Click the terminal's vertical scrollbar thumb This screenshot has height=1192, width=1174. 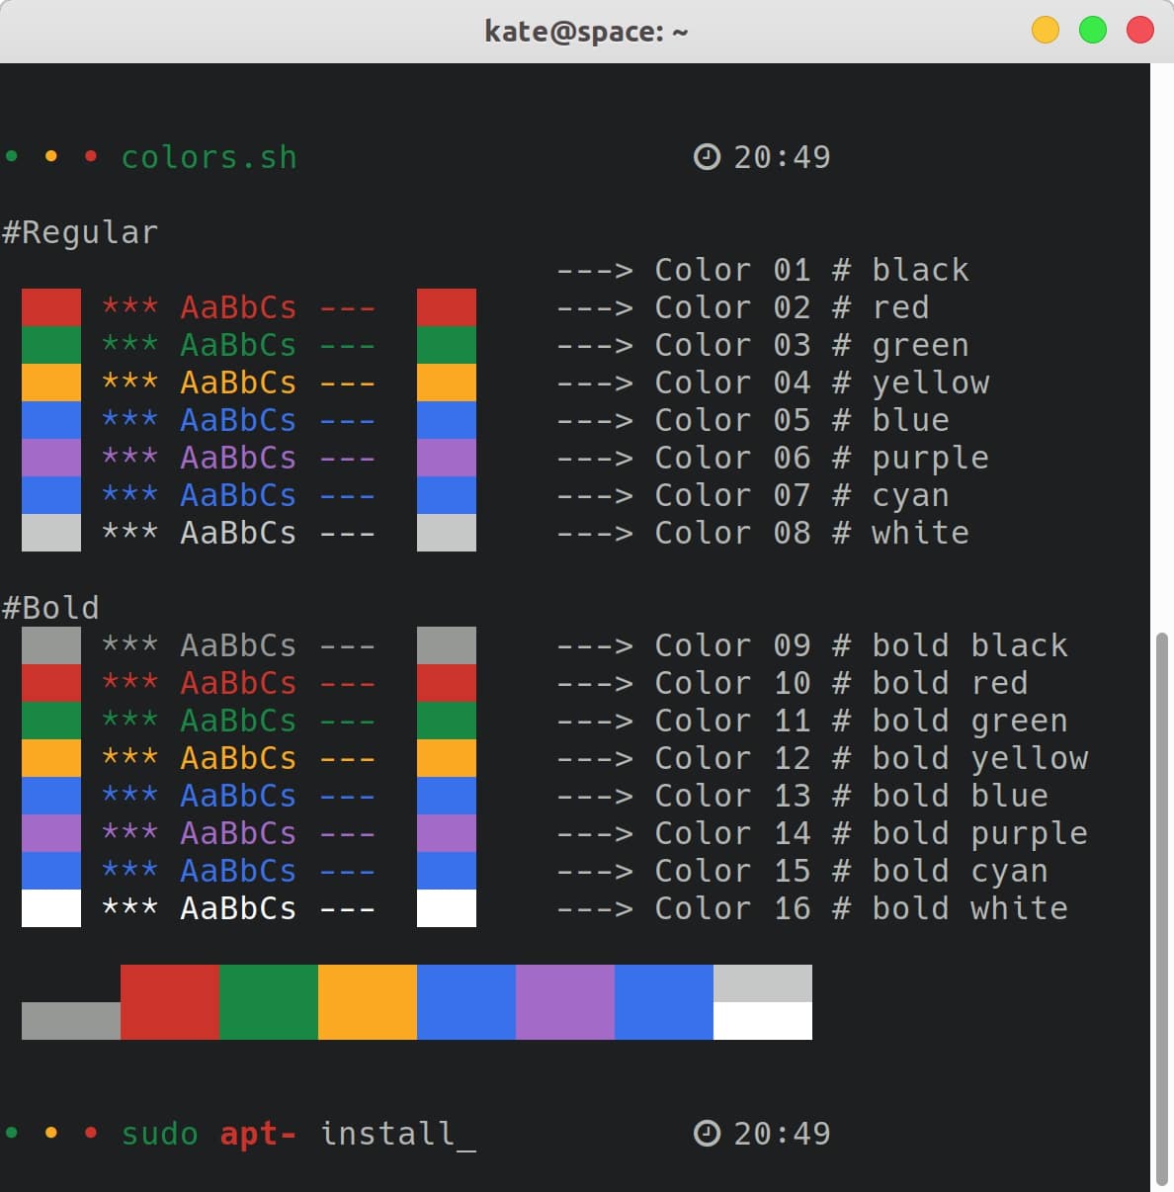click(1162, 909)
